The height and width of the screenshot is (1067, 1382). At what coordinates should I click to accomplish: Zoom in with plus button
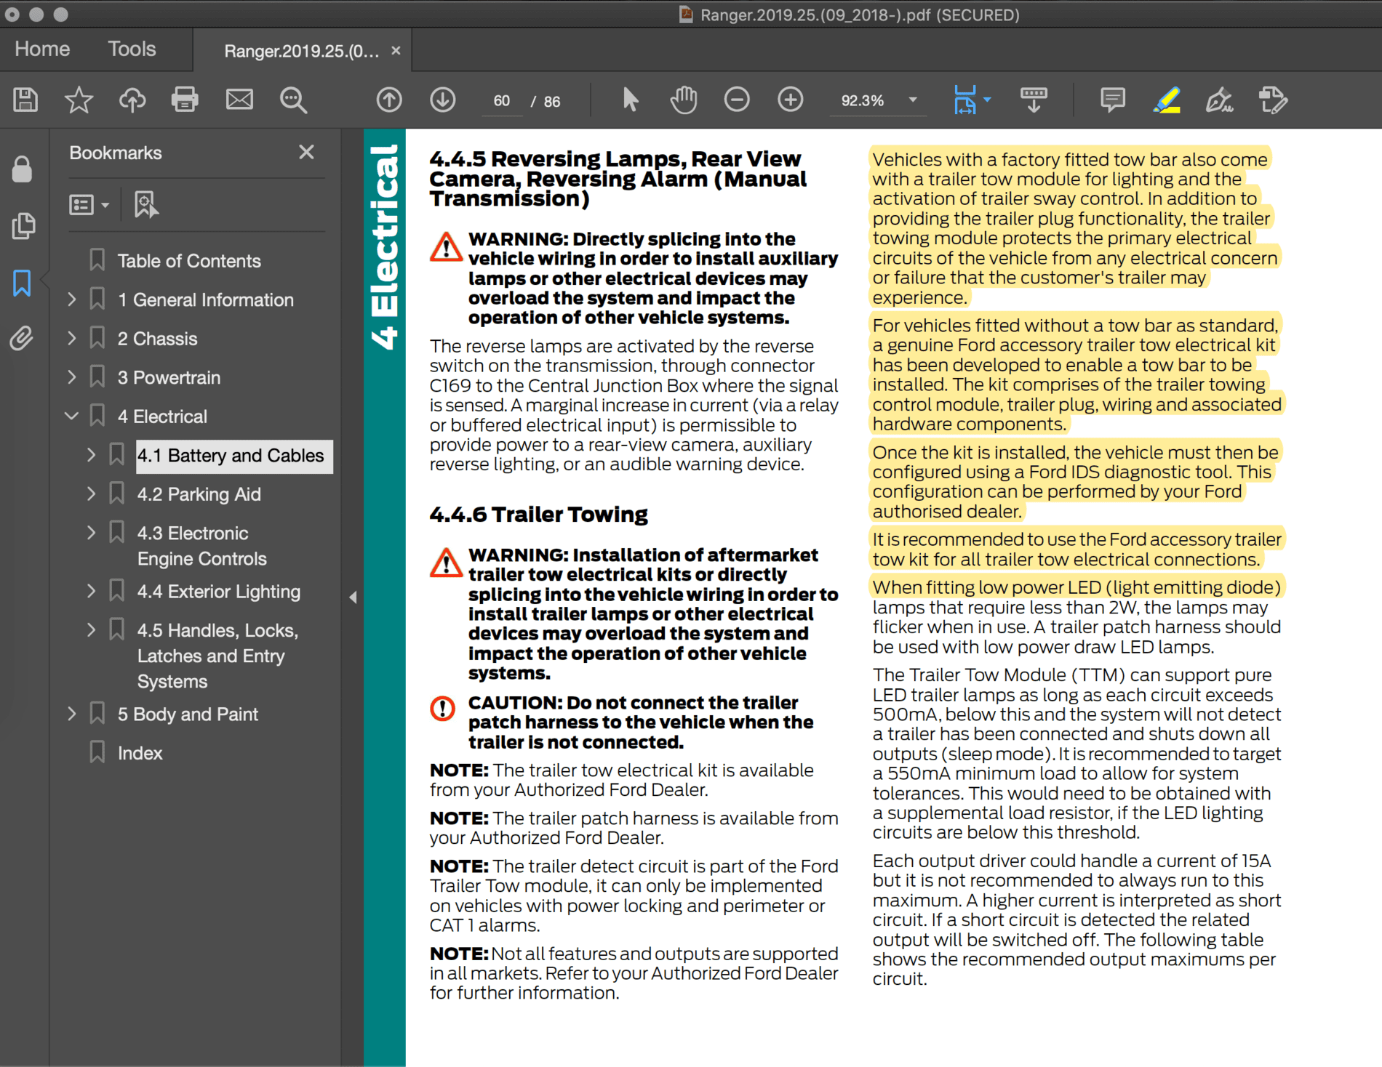coord(791,100)
